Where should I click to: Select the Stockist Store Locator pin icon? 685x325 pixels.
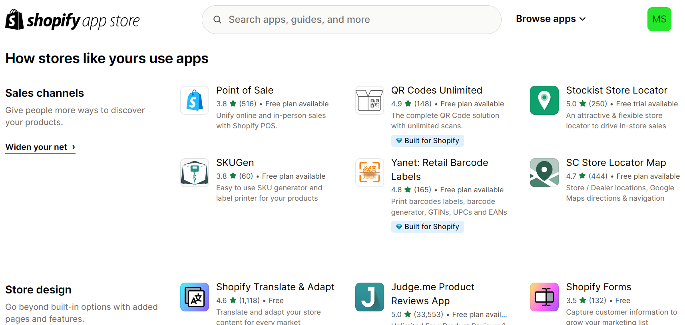point(544,100)
